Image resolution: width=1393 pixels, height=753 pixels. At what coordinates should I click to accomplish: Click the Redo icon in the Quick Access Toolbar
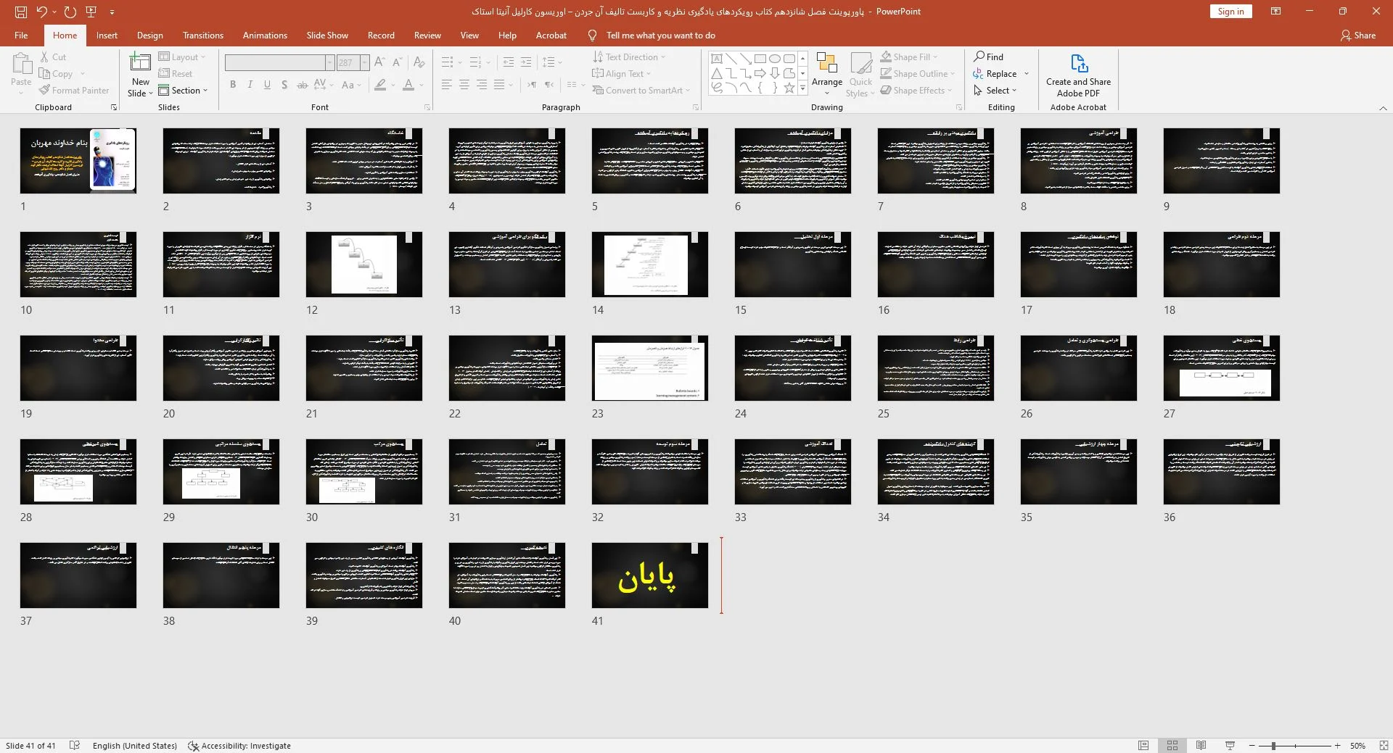pos(70,12)
